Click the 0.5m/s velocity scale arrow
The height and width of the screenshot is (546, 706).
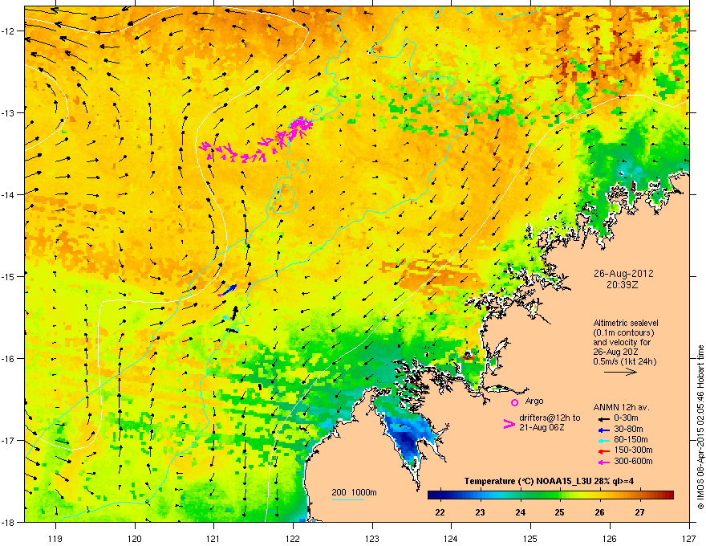point(620,372)
